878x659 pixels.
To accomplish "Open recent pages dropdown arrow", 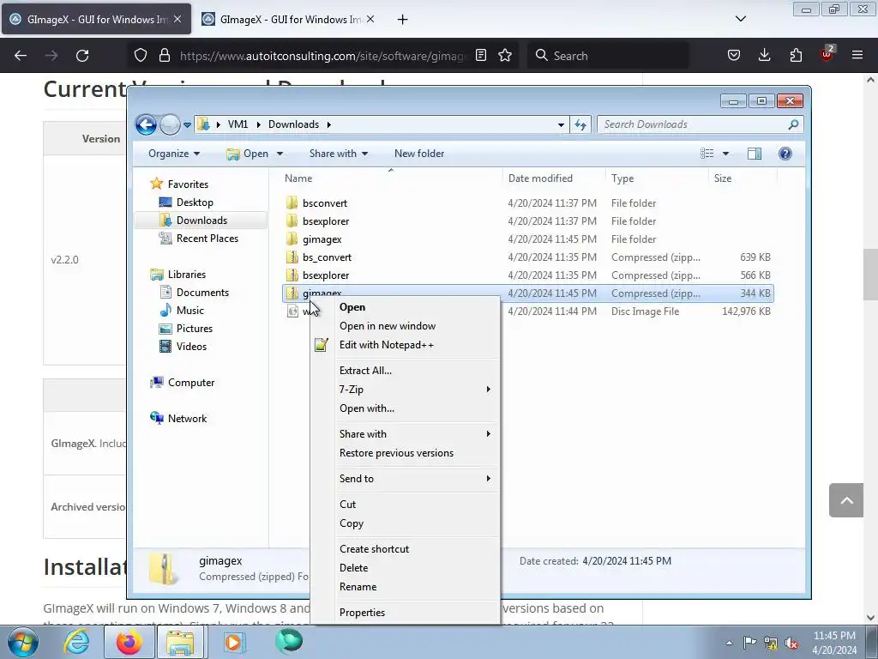I will [187, 124].
